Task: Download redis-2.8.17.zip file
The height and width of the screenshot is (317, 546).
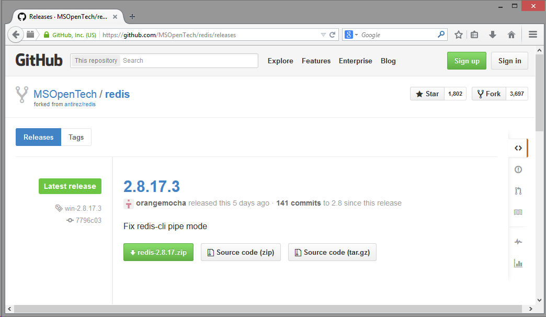Action: [158, 252]
